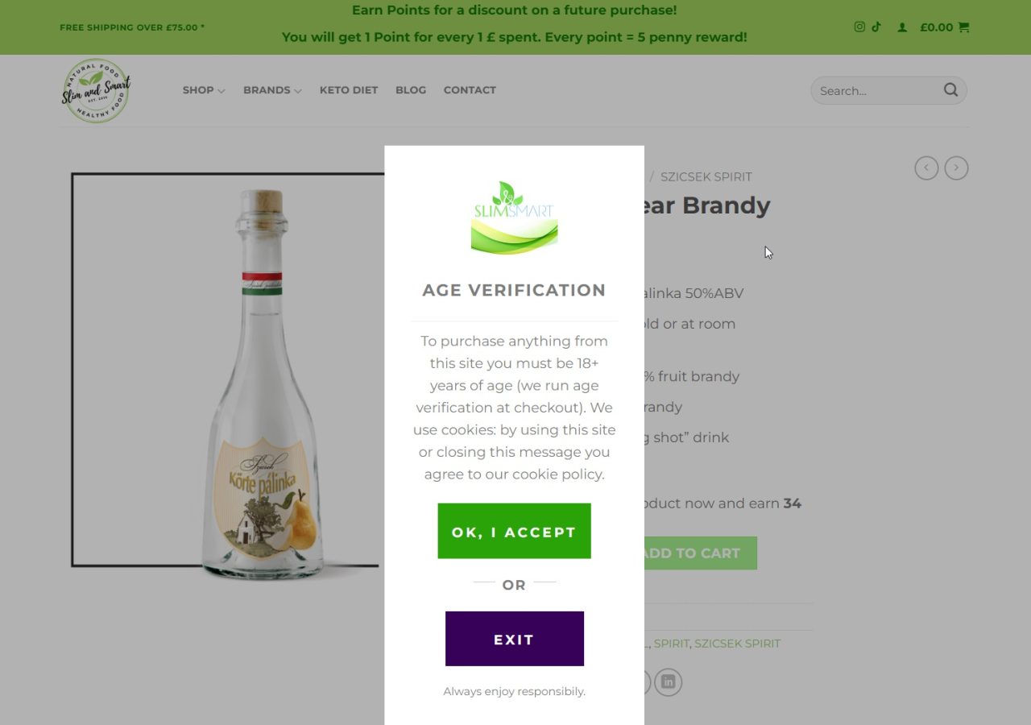Expand the Brands dropdown menu

coord(272,90)
